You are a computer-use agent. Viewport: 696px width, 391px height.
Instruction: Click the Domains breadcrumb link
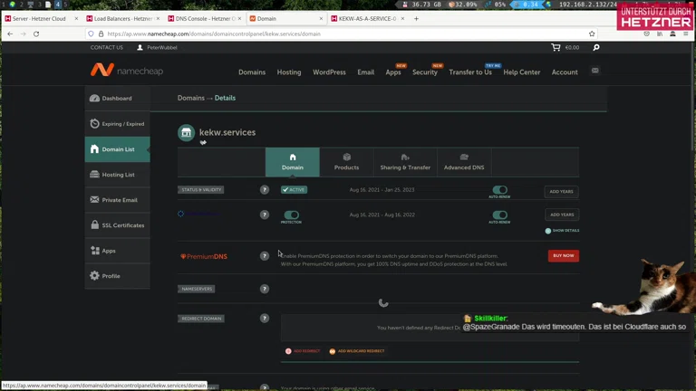point(191,98)
